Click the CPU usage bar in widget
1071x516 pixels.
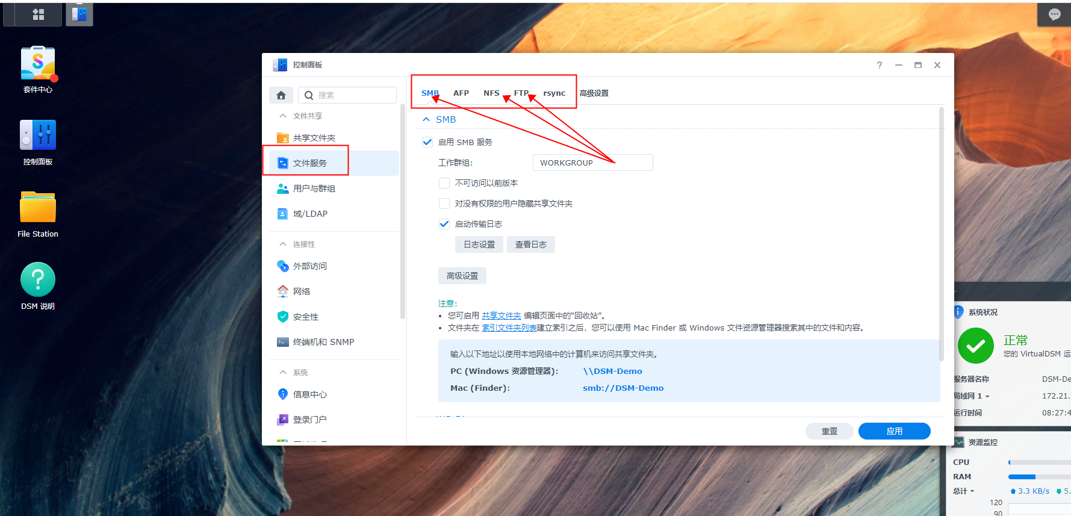coord(1039,462)
